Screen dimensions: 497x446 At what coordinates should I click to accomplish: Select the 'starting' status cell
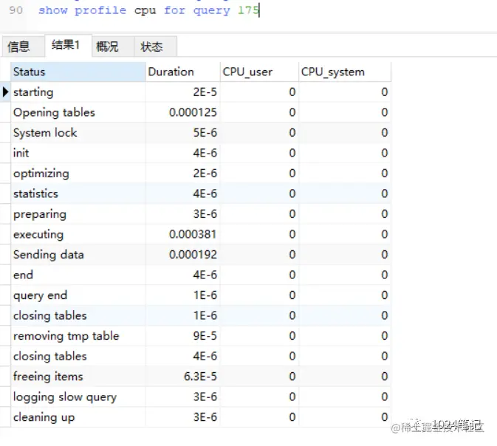[x=78, y=92]
